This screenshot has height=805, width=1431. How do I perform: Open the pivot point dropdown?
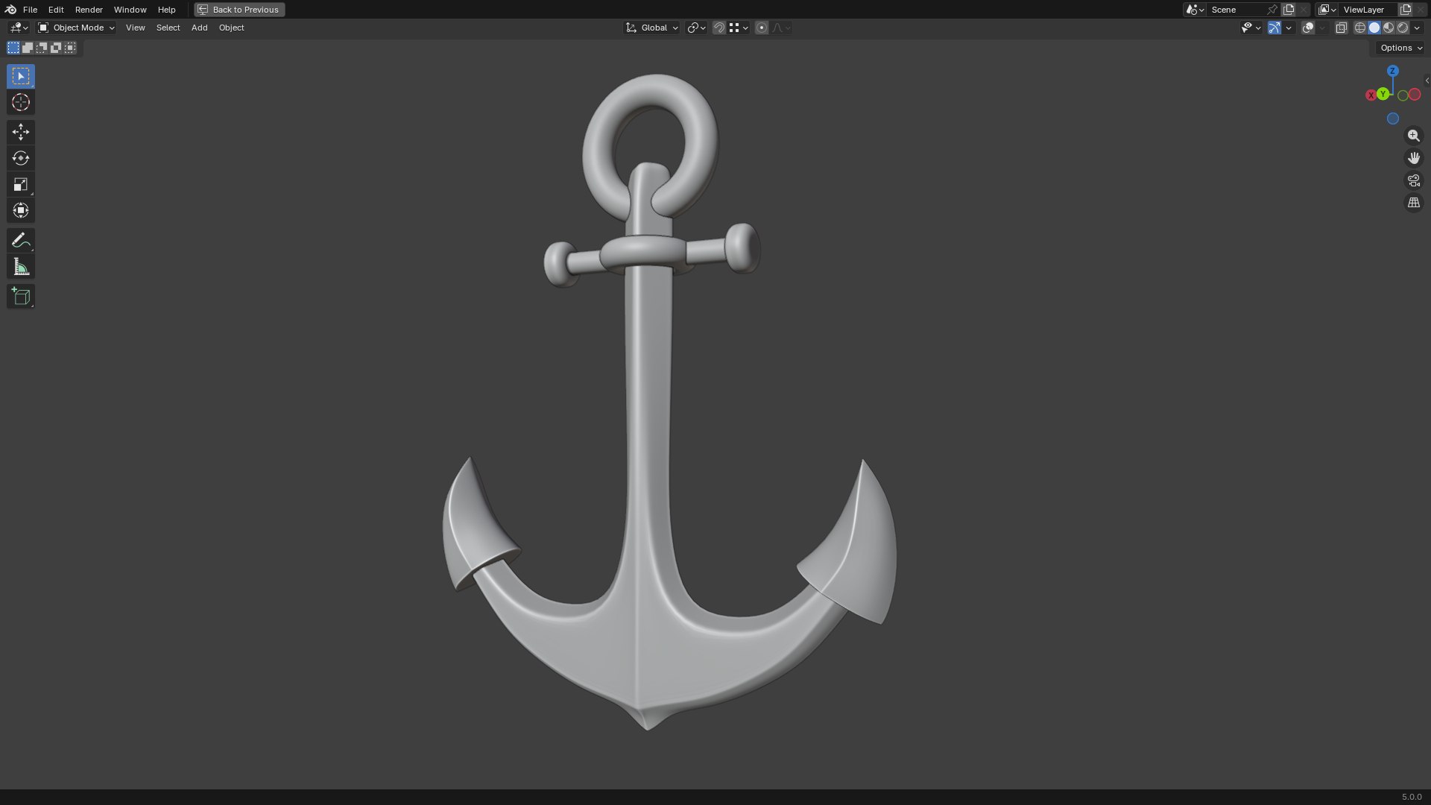[696, 28]
